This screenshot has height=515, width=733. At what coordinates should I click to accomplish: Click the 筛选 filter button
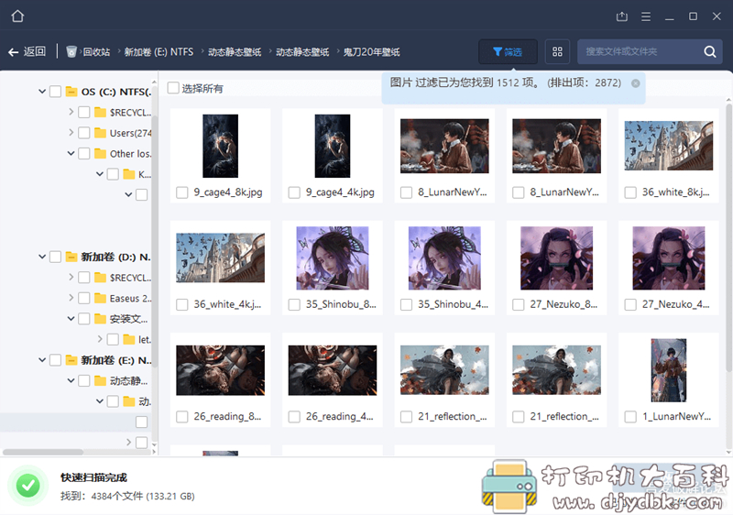click(x=508, y=52)
